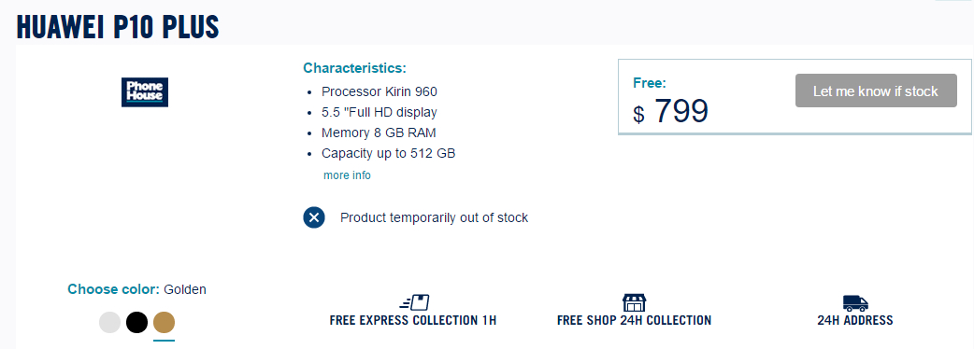Click the out of stock X icon
This screenshot has height=349, width=974.
(314, 217)
